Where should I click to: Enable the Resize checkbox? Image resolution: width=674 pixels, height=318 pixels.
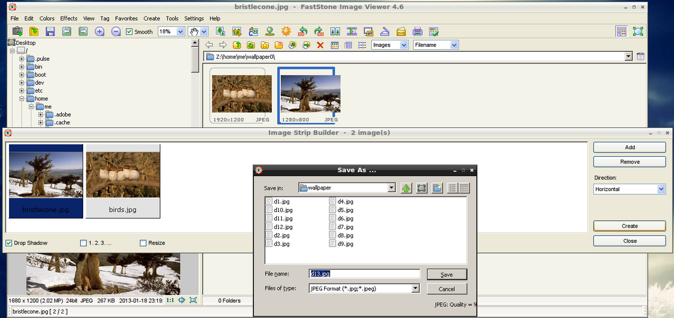click(143, 243)
